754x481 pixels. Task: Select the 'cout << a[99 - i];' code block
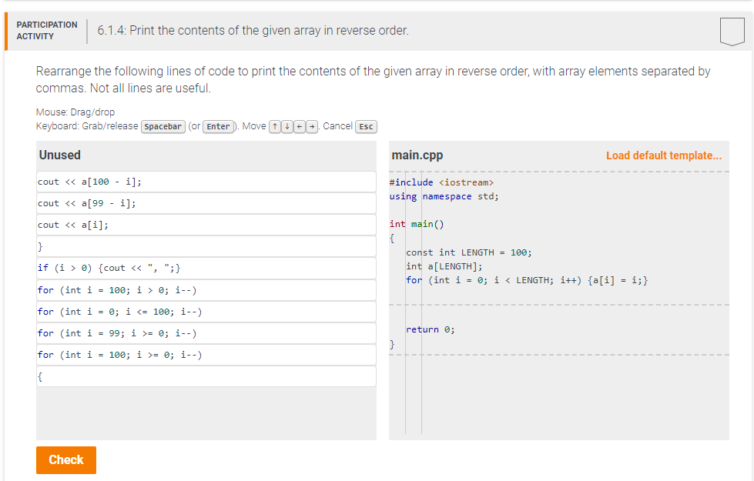[x=206, y=203]
